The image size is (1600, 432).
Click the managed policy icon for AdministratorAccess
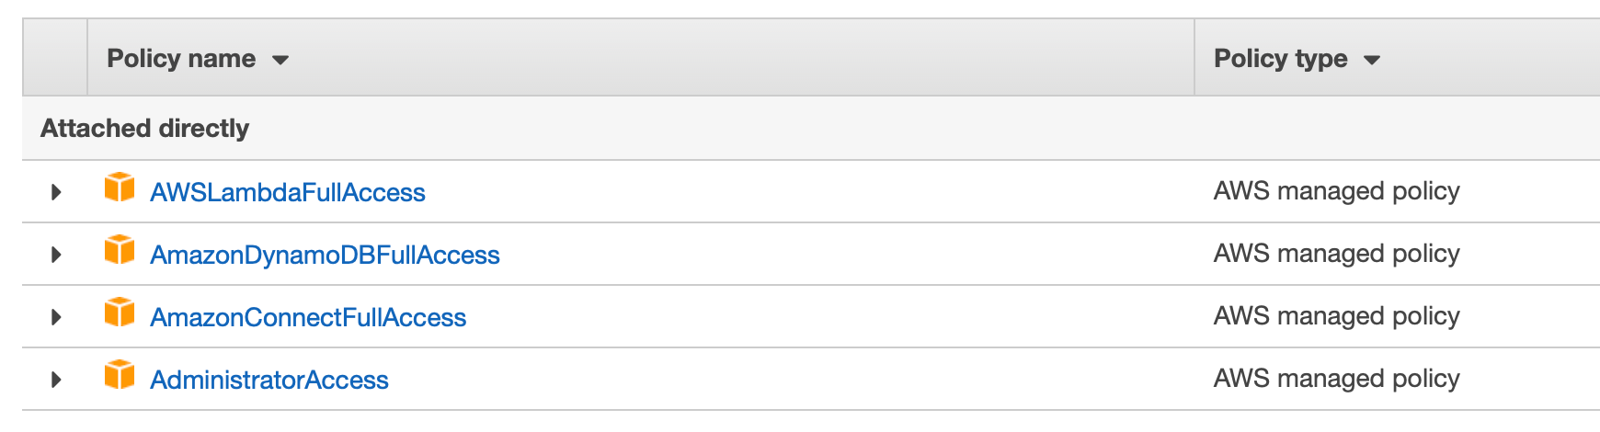(120, 374)
